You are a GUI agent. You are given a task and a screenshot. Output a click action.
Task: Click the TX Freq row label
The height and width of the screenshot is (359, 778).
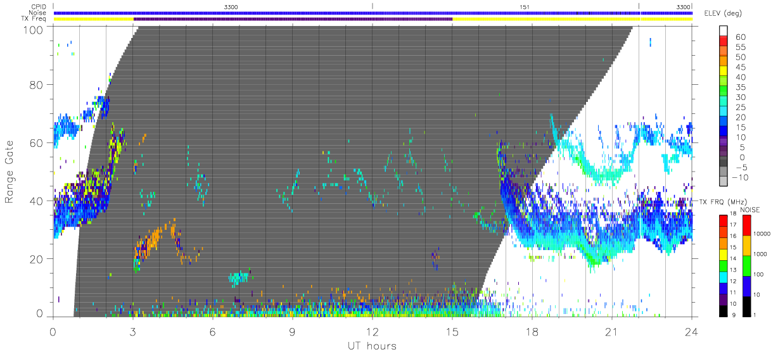[x=34, y=18]
